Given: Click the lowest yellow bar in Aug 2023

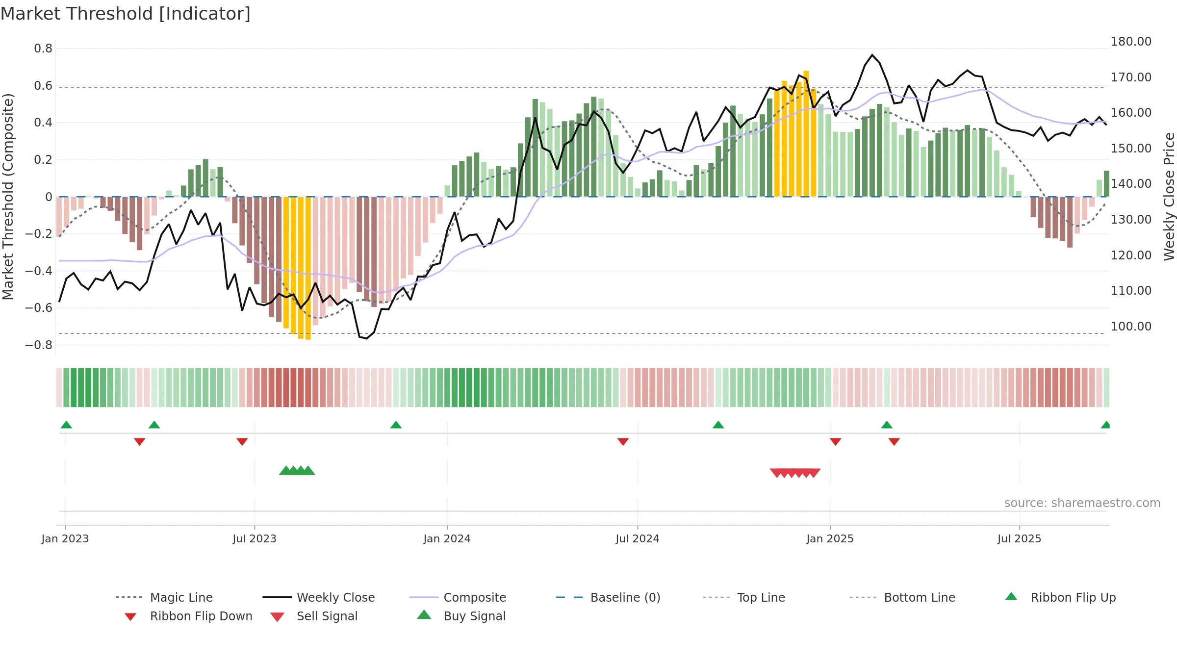Looking at the screenshot, I should coord(308,268).
